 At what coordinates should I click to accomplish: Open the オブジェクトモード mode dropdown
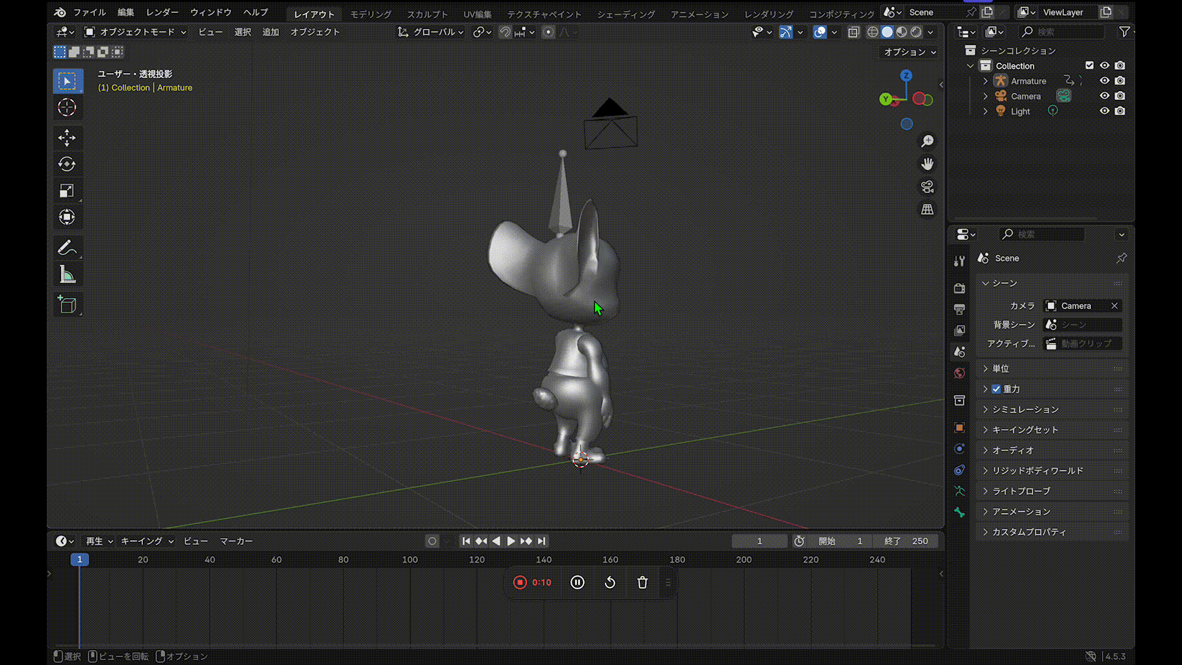[135, 32]
